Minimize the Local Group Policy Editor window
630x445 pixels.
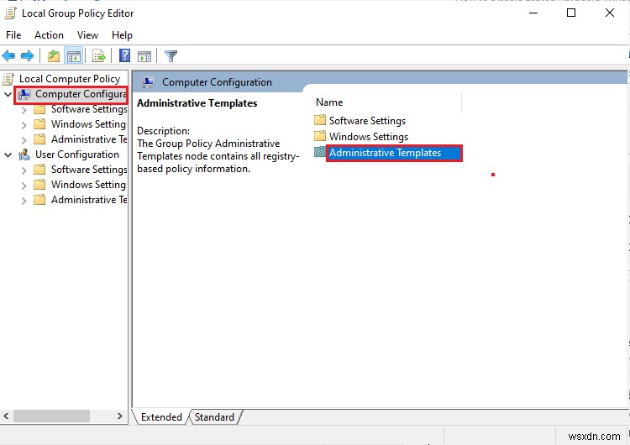[x=533, y=13]
